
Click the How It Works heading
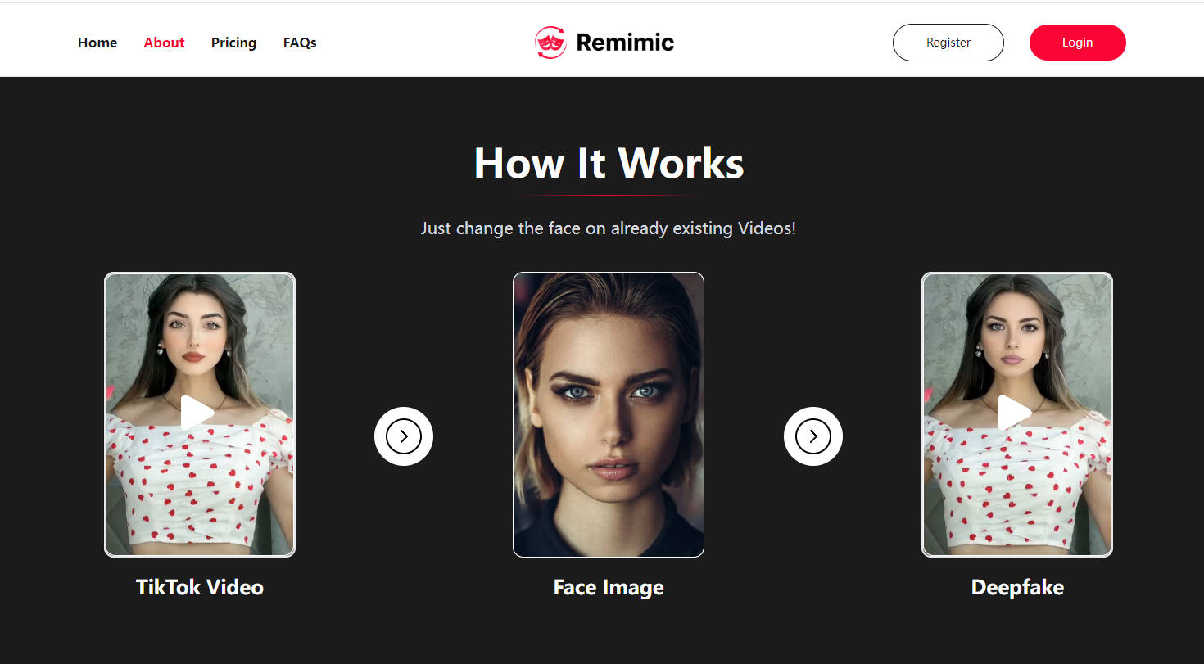(x=608, y=163)
